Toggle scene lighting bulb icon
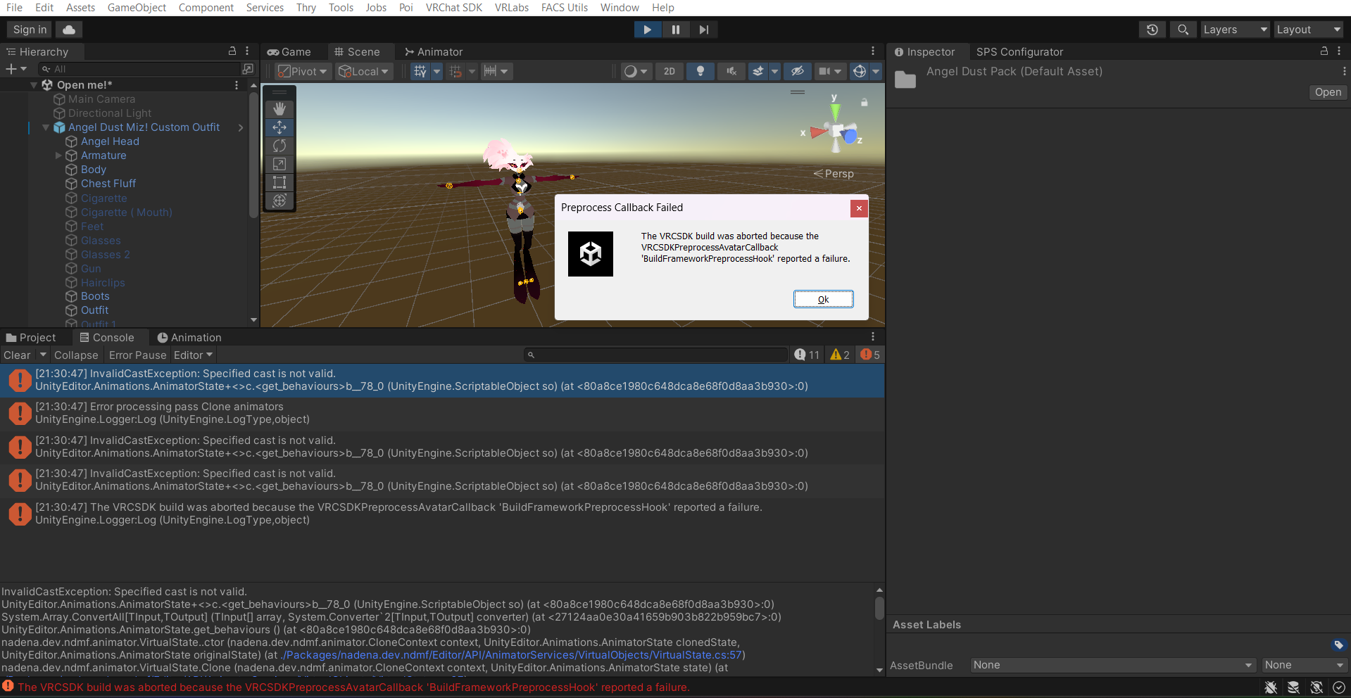1351x698 pixels. point(700,71)
